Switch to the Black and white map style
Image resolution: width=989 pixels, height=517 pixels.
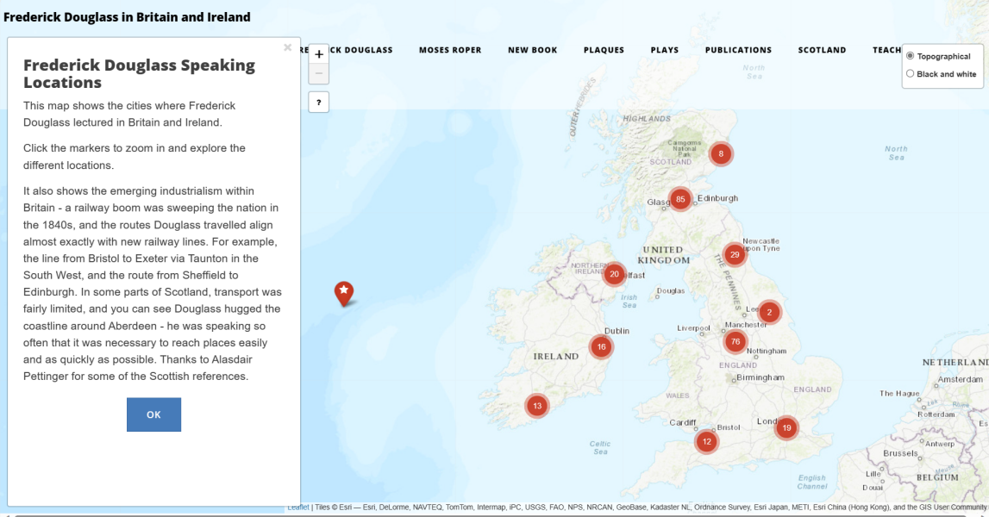(x=911, y=73)
